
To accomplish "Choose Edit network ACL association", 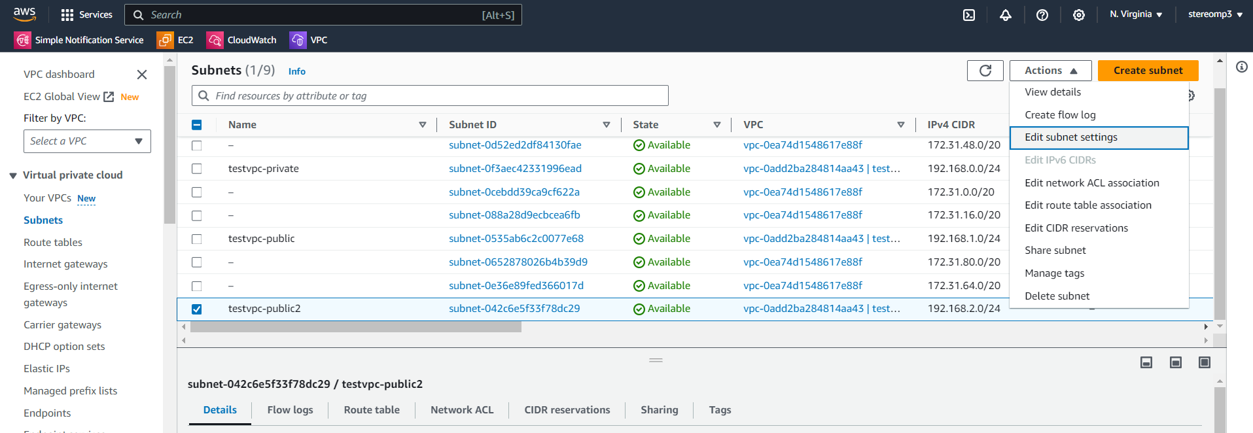I will click(1099, 183).
